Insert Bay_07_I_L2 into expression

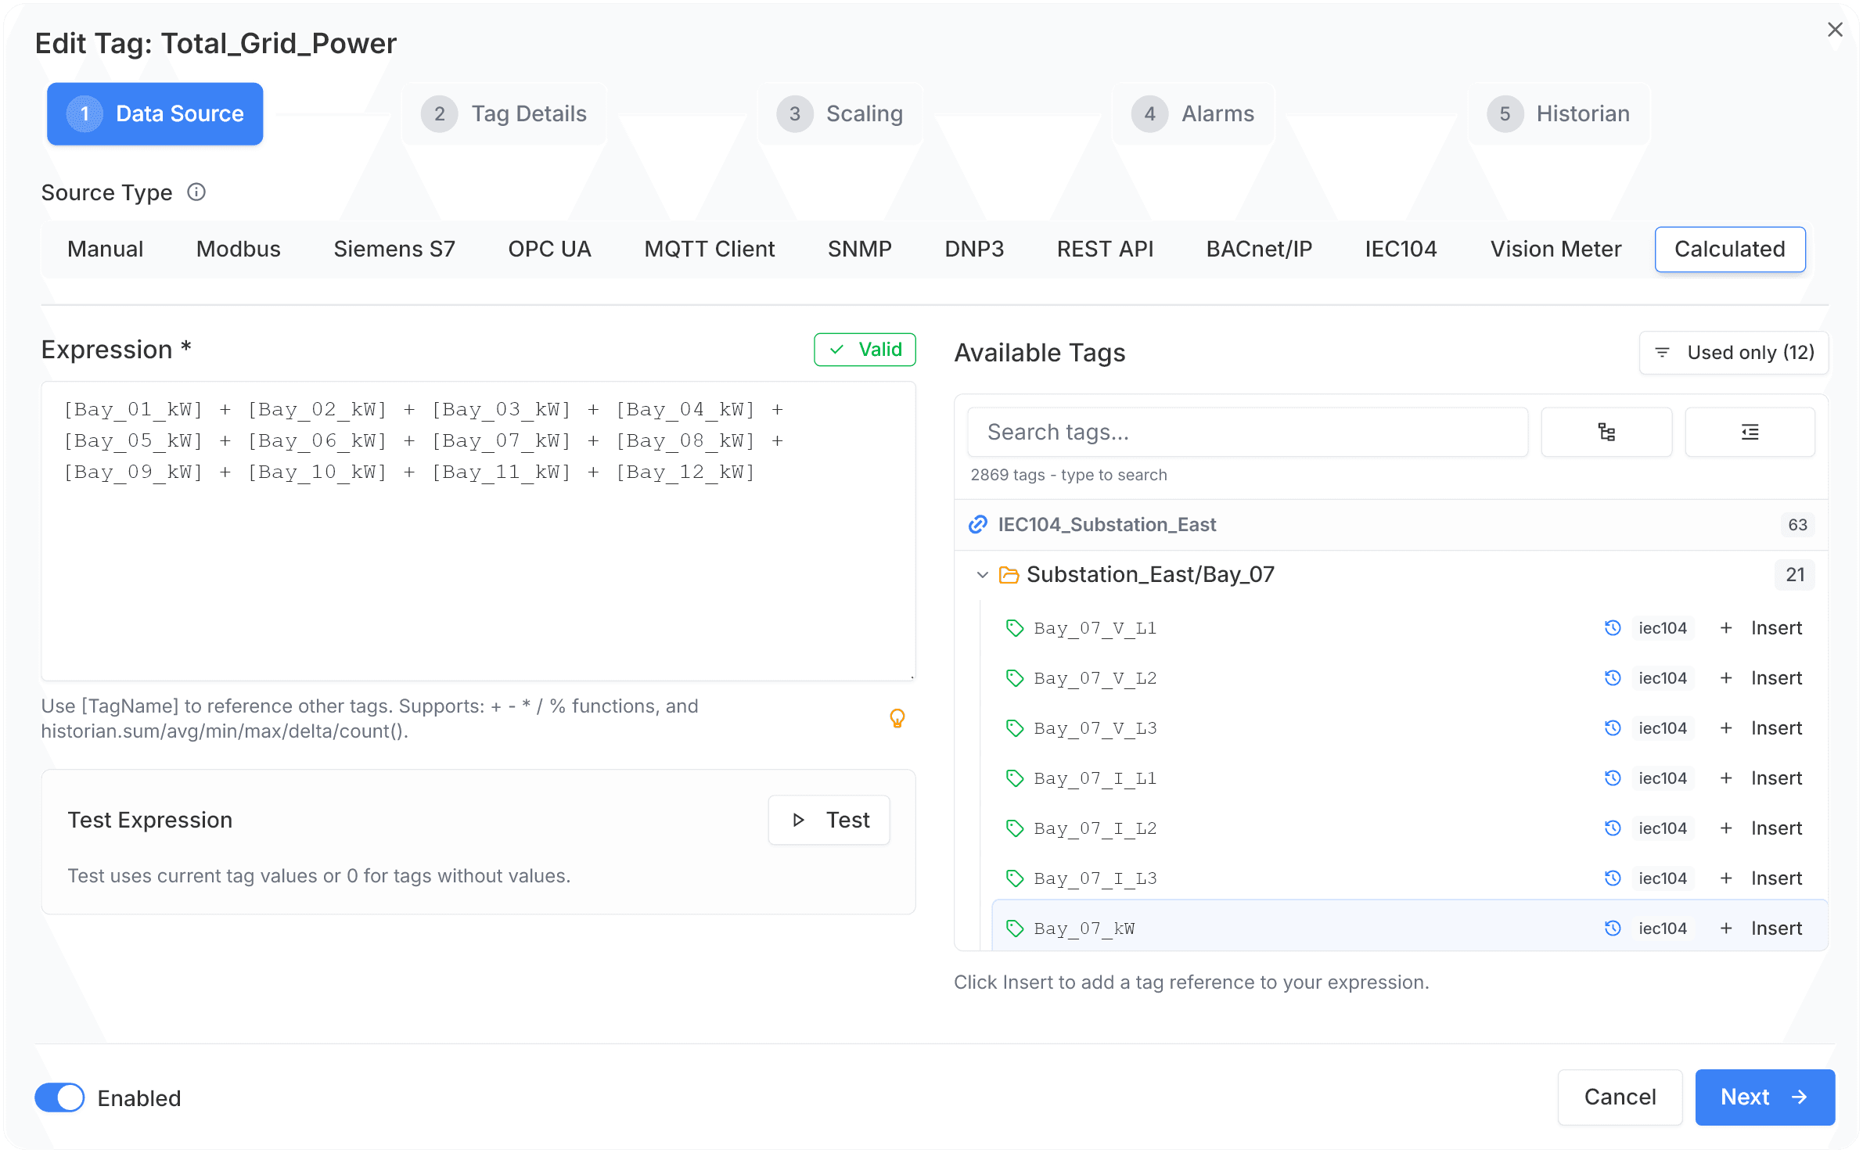pyautogui.click(x=1762, y=828)
